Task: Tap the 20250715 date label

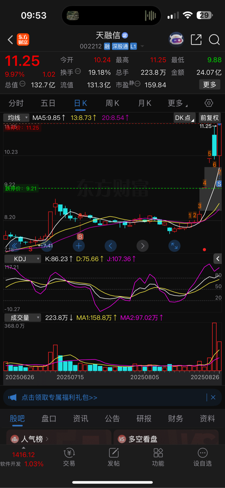Action: (70, 377)
